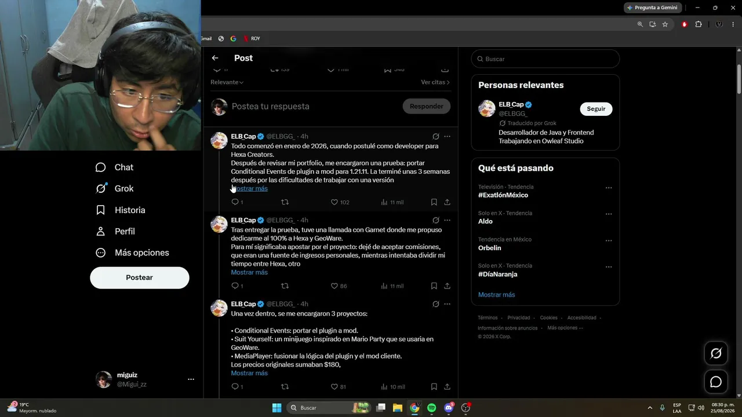Repost the reply with 86 likes
This screenshot has width=742, height=417.
click(x=285, y=286)
